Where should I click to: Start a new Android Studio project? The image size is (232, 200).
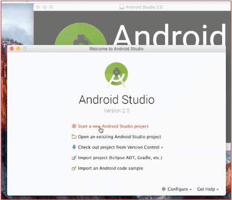click(x=113, y=126)
